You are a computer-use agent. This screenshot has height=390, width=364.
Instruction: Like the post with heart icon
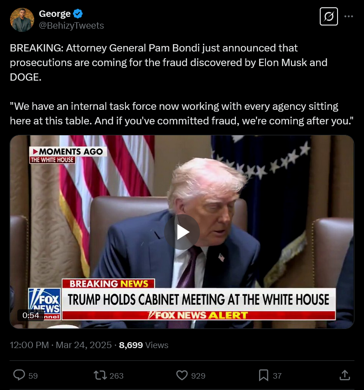tap(182, 375)
